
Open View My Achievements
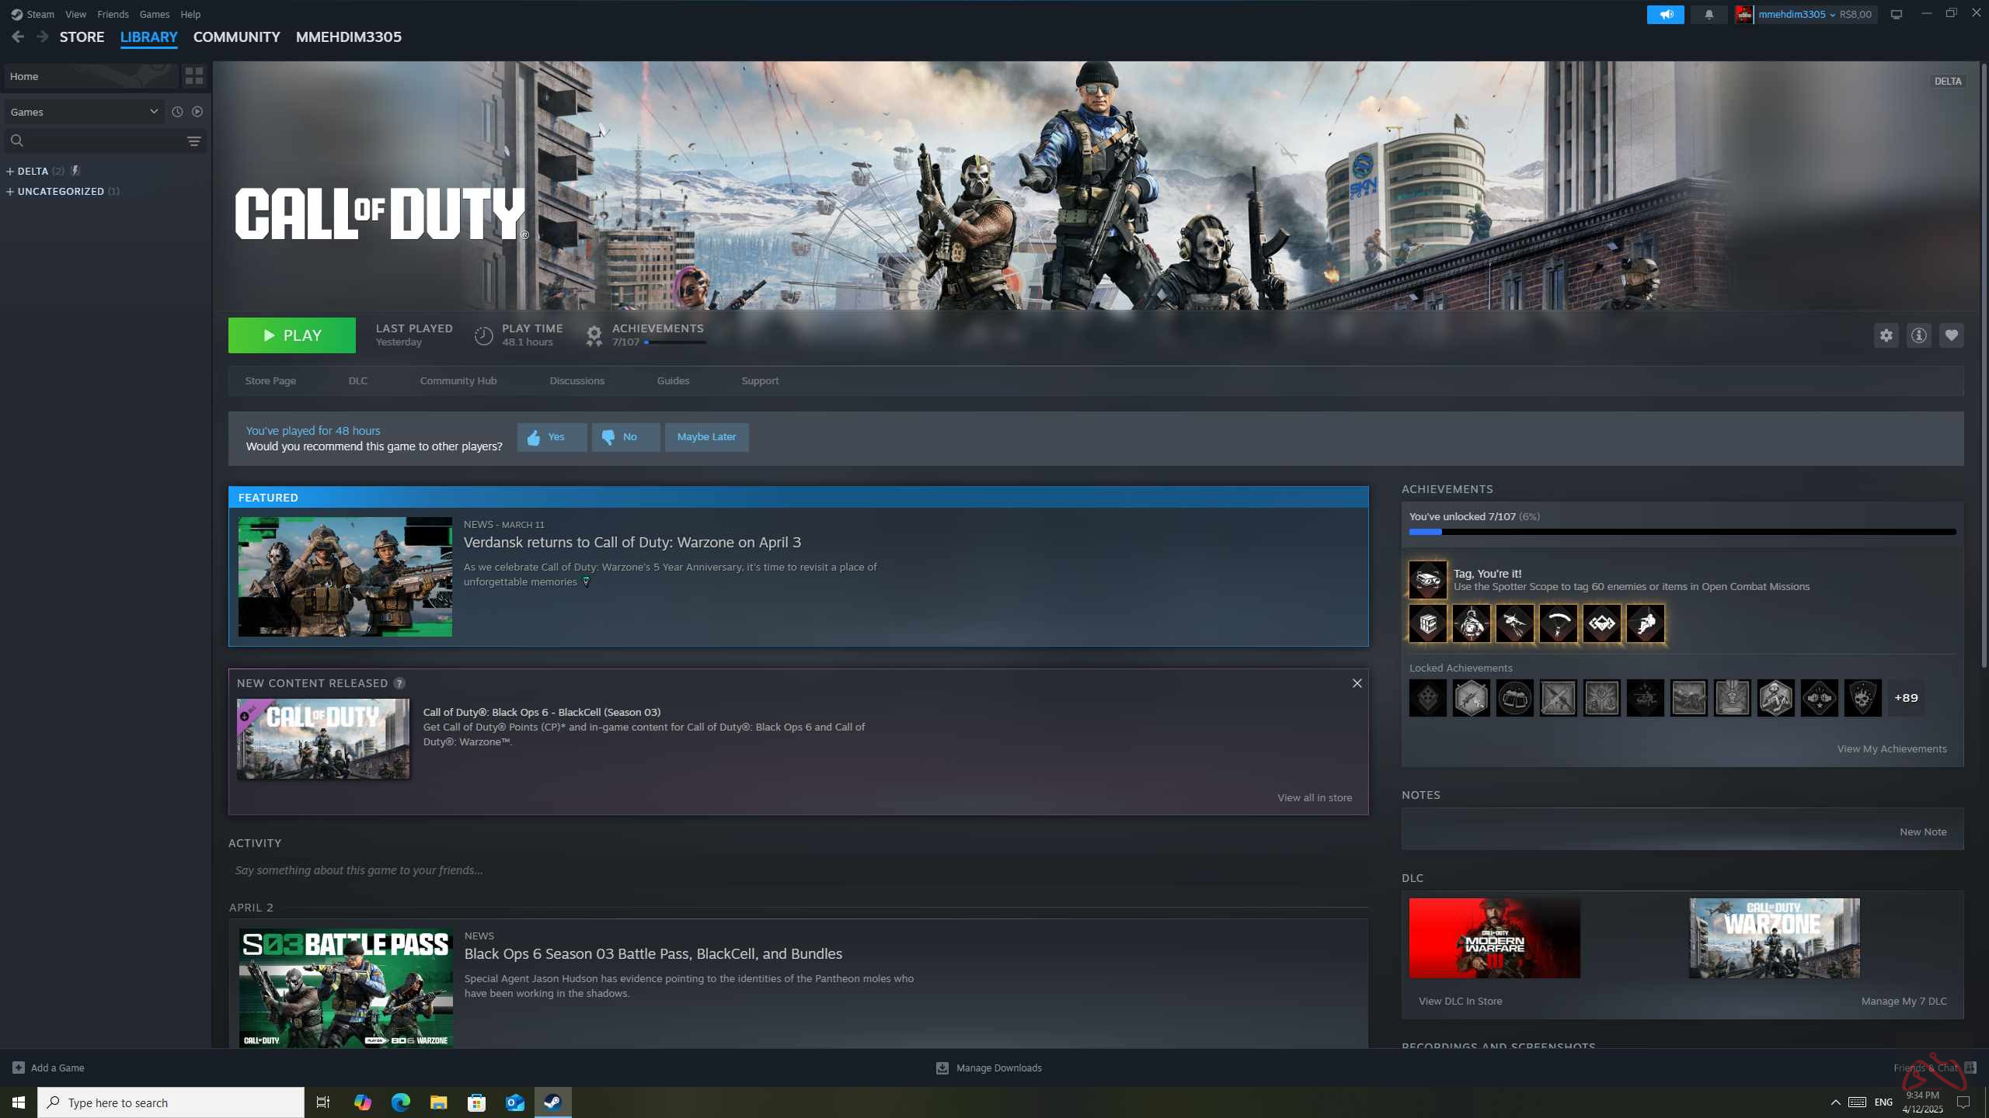click(1891, 748)
